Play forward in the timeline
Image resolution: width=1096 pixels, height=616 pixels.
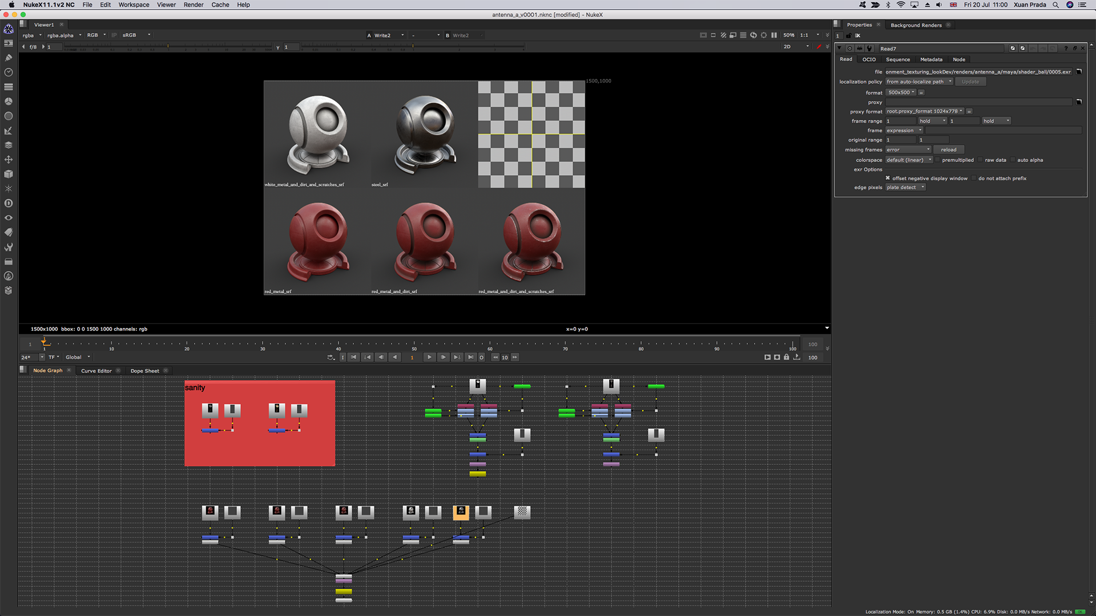pos(429,358)
